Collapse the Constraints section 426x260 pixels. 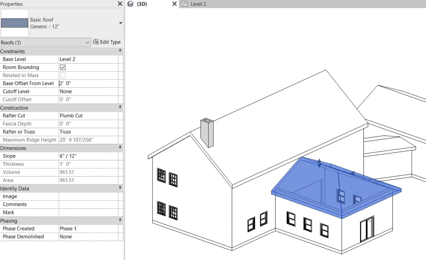pyautogui.click(x=120, y=51)
